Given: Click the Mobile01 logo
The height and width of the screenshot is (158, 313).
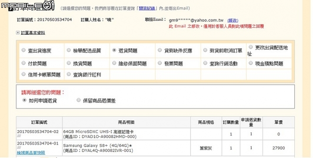Looking at the screenshot, I should (x=27, y=5).
